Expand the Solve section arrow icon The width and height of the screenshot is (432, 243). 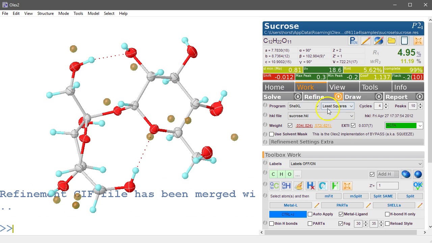[x=298, y=97]
